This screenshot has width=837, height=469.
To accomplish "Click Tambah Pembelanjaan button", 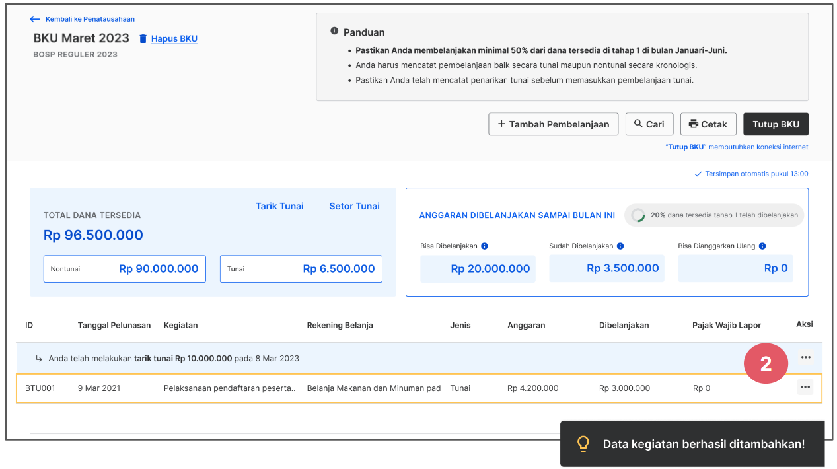I will coord(554,124).
